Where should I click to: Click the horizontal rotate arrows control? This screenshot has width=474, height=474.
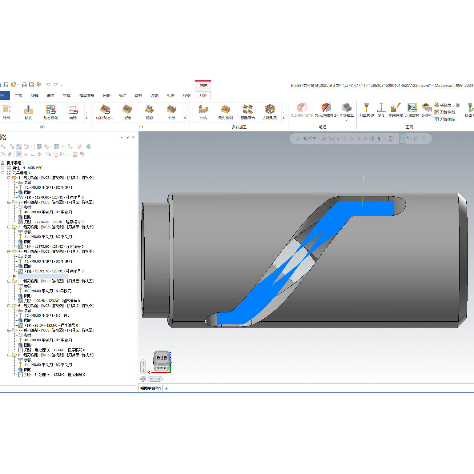(155, 379)
